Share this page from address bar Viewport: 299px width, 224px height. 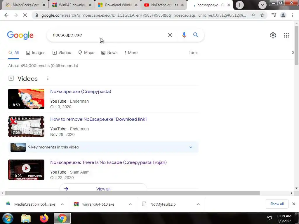coord(253,15)
